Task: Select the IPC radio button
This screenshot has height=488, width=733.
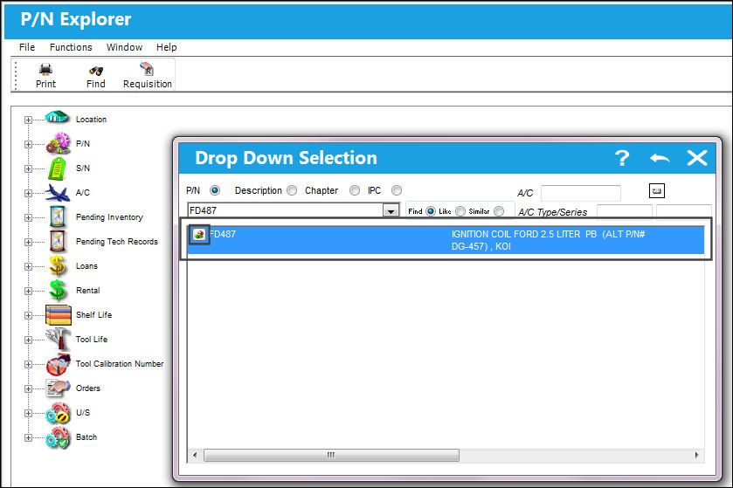Action: tap(397, 190)
